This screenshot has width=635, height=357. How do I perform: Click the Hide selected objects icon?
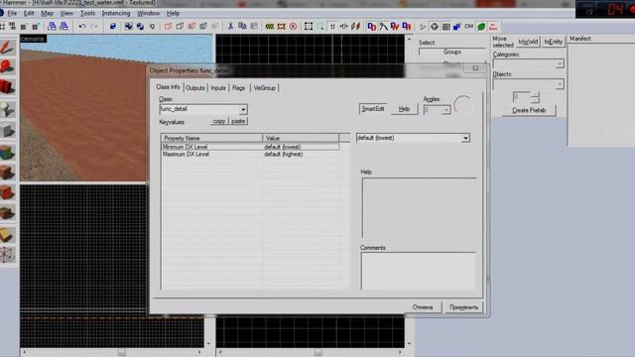[168, 27]
